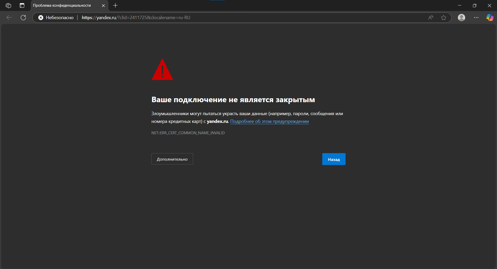Restore down the browser window
497x269 pixels.
pos(474,5)
